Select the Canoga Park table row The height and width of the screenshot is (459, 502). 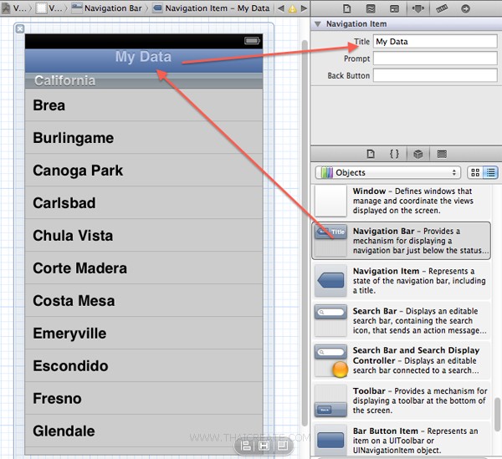[x=144, y=171]
